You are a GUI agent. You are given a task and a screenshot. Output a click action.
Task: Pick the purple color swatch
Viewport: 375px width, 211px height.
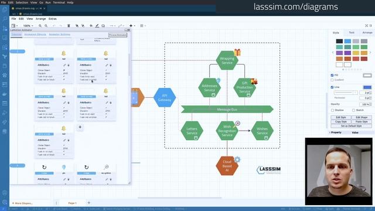tap(339, 53)
